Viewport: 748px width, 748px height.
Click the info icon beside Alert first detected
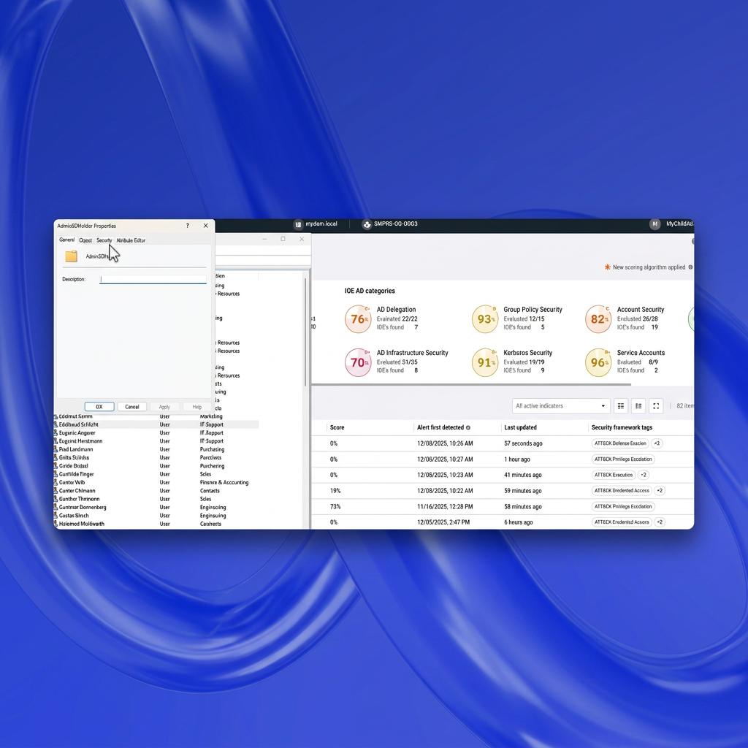(468, 428)
